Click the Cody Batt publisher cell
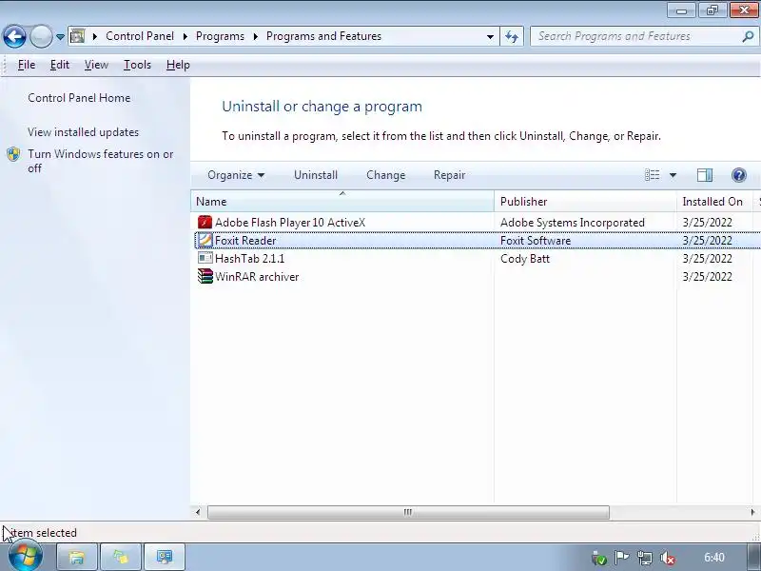Screen dimensions: 761x571 [525, 258]
